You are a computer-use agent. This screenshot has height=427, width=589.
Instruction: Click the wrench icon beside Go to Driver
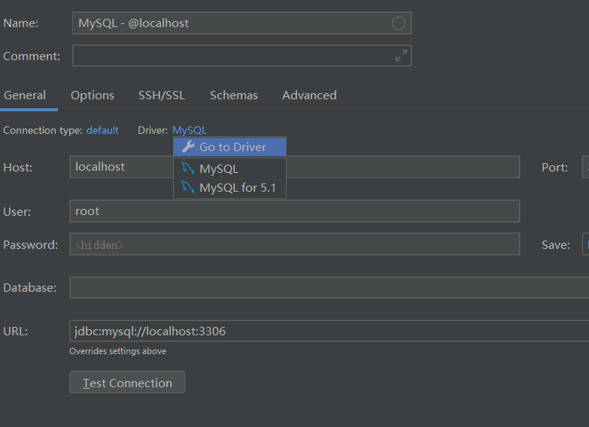point(188,147)
